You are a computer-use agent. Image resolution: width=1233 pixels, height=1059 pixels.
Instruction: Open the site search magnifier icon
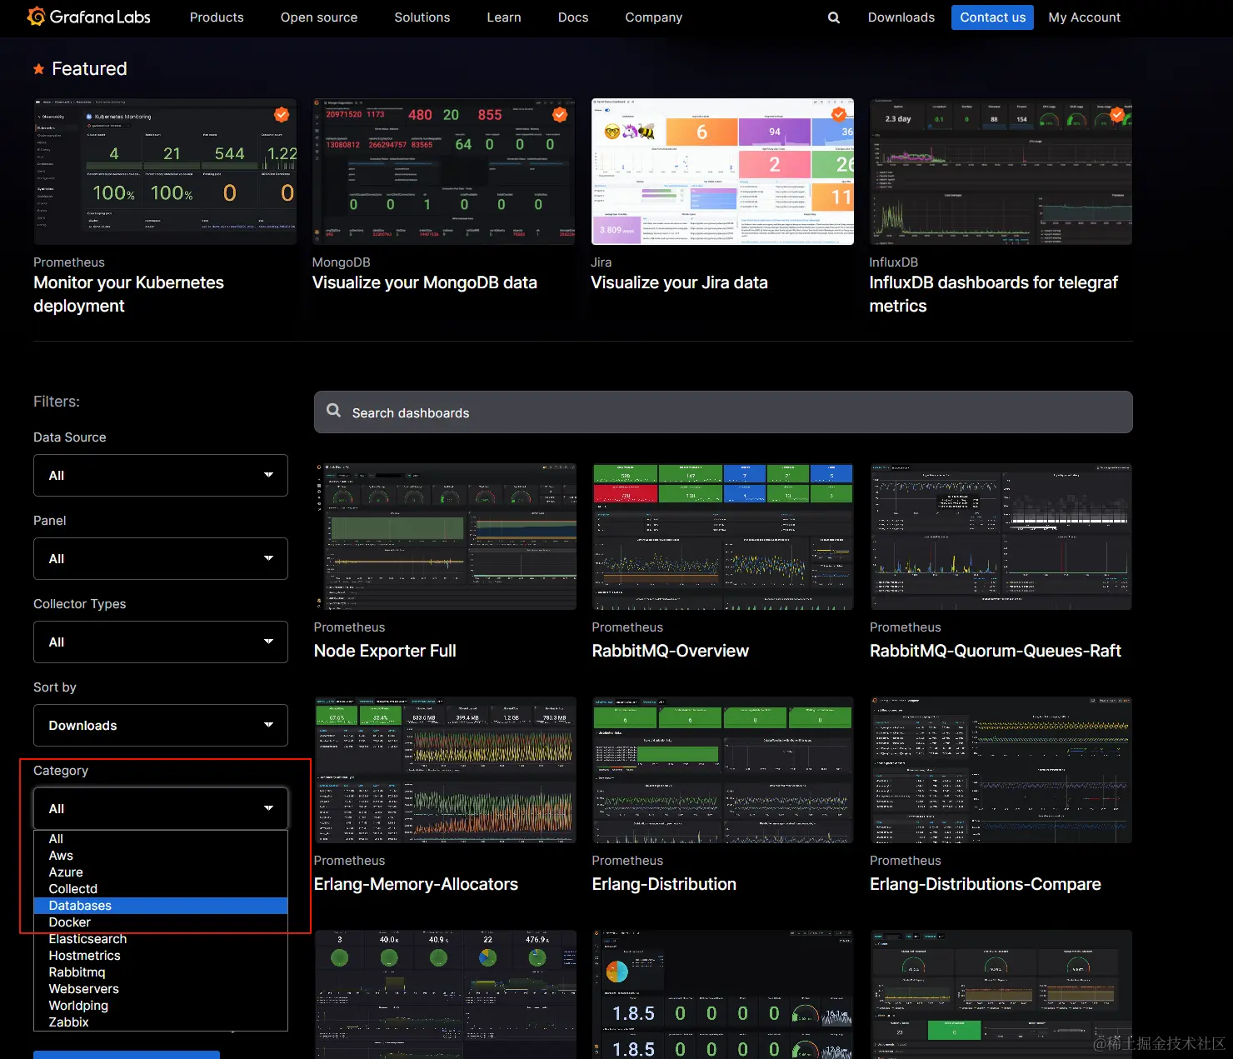(833, 17)
